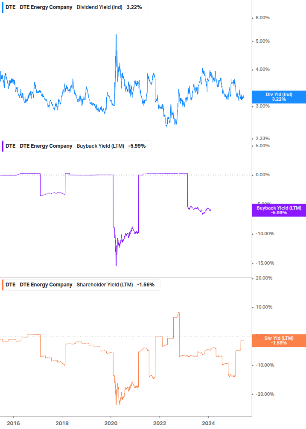Click the 2.33% dividend yield axis label
Image resolution: width=306 pixels, height=429 pixels.
coord(262,138)
